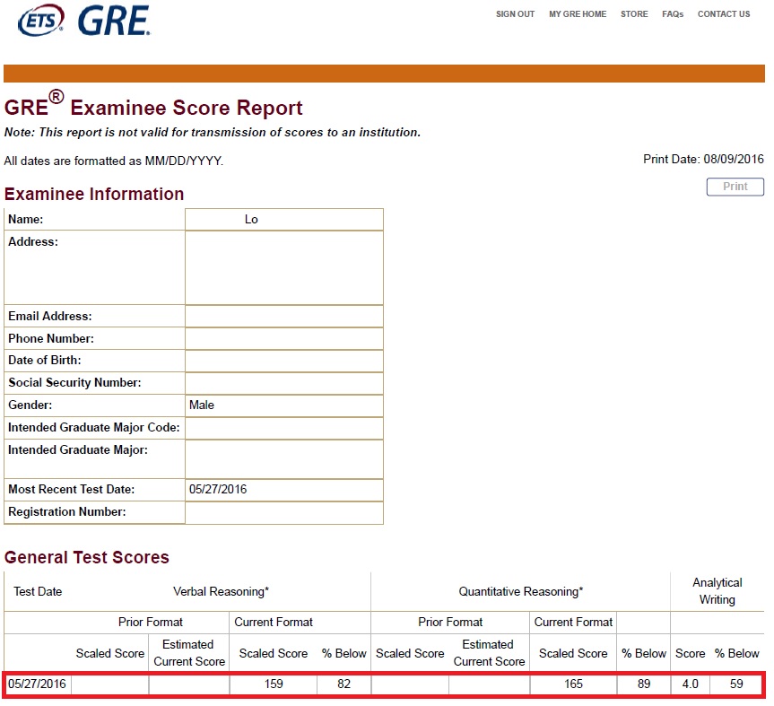Click the Analytical Writing % Below 59

[736, 684]
